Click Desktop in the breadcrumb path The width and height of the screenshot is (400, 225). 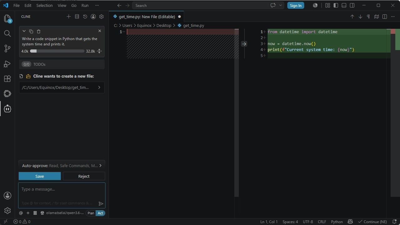[164, 25]
